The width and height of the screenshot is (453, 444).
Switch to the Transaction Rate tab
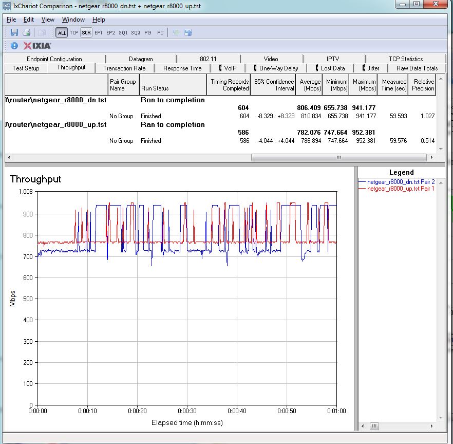[x=124, y=68]
